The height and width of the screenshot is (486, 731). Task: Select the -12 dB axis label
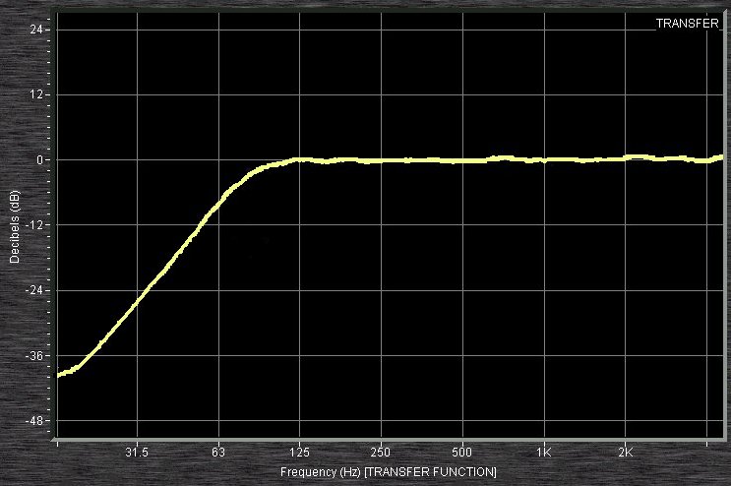34,225
